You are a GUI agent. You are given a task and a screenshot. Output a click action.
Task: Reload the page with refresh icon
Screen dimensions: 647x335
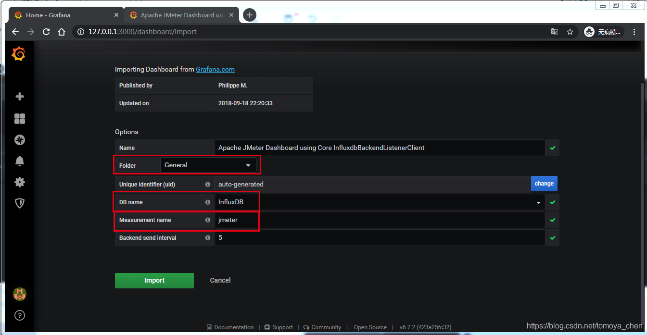[x=46, y=32]
